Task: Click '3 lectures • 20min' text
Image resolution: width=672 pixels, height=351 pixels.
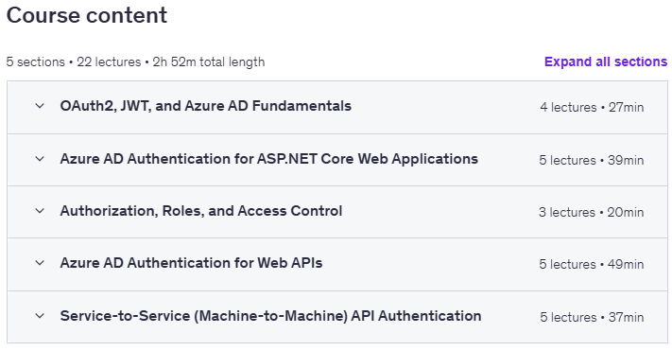Action: point(592,213)
